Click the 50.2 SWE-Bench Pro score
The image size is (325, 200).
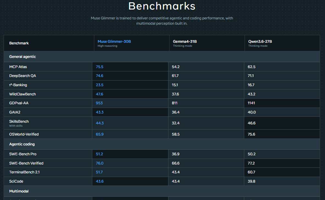click(x=251, y=154)
